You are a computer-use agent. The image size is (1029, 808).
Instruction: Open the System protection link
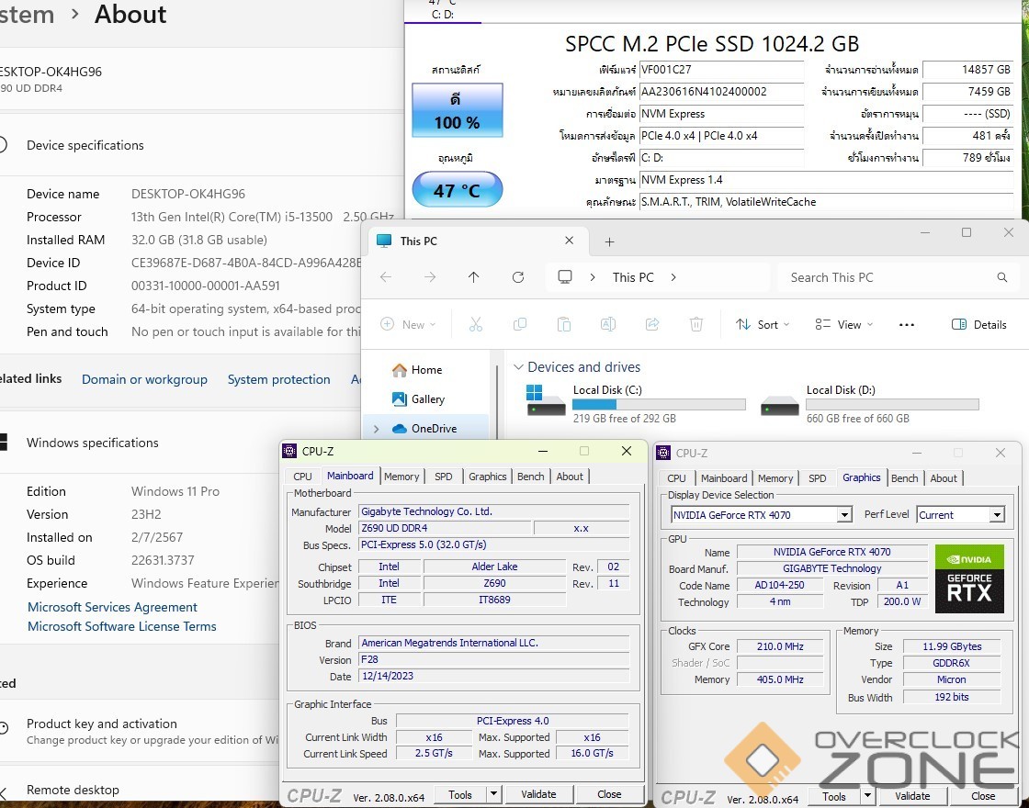pos(278,379)
